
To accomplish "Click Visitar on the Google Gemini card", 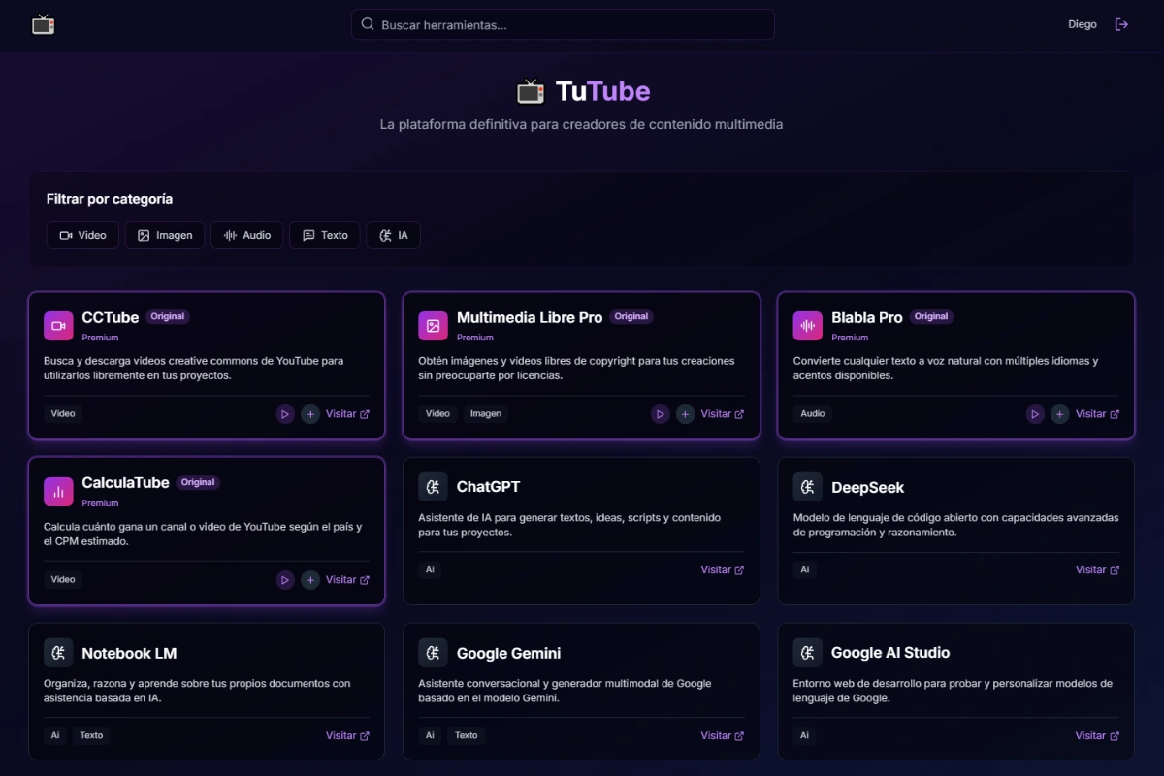I will point(722,736).
